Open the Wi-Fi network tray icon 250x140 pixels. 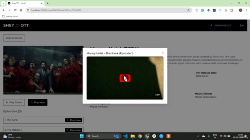pos(221,136)
